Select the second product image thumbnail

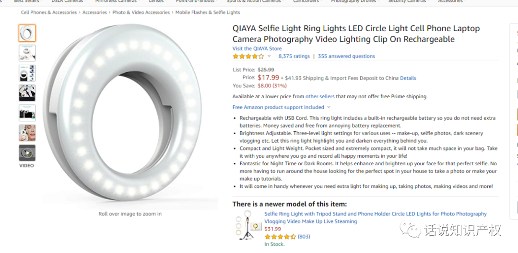coord(27,53)
